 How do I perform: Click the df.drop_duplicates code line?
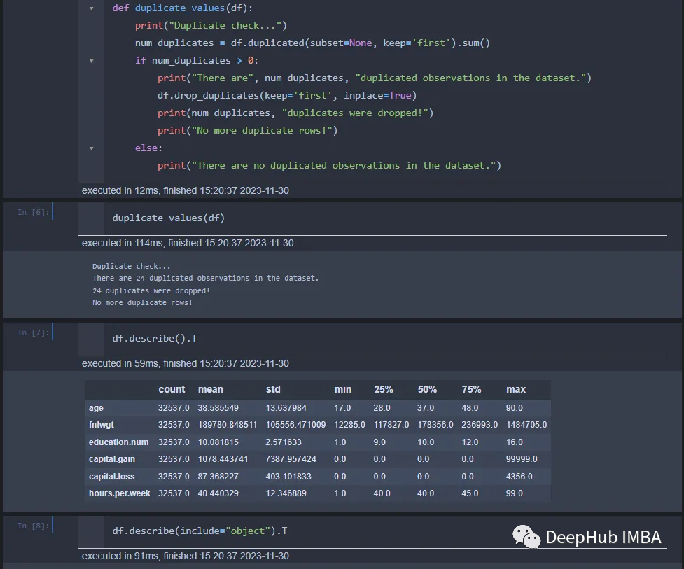coord(287,96)
